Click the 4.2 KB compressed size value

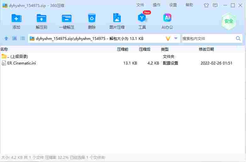pos(153,63)
